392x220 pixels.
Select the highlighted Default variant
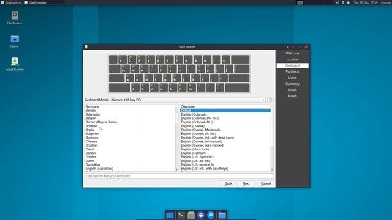point(225,111)
